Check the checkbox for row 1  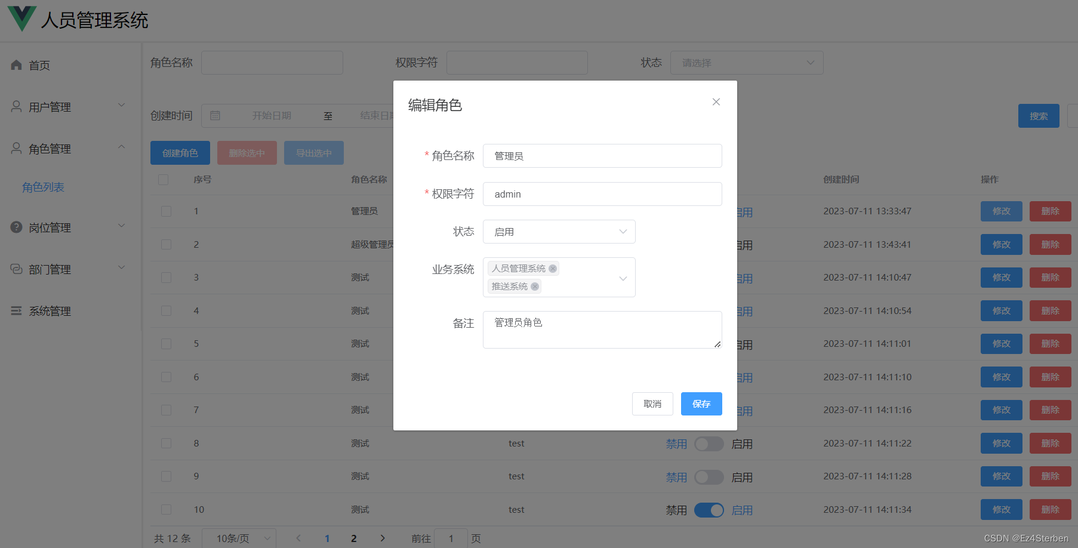(x=166, y=211)
